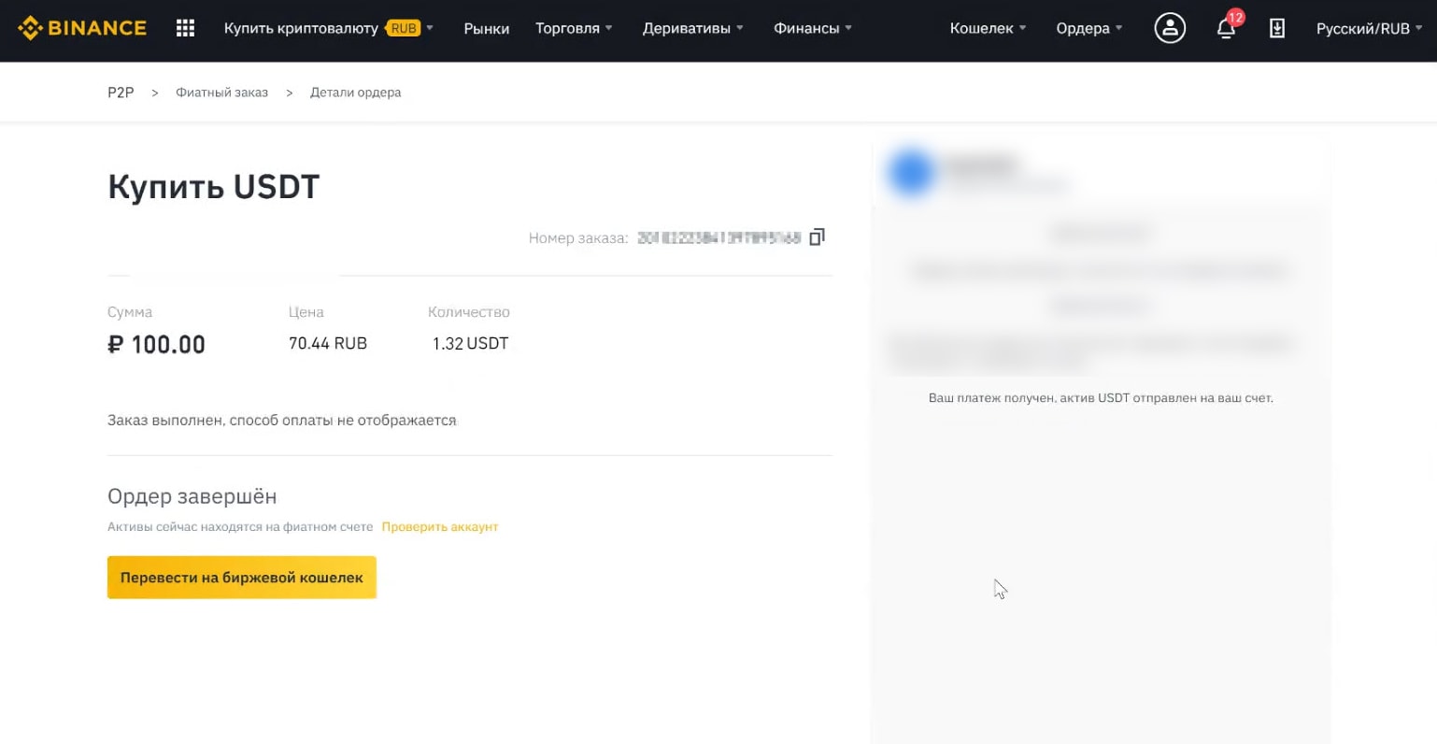Screen dimensions: 1437x744
Task: Expand the Торговля dropdown menu
Action: tap(574, 28)
